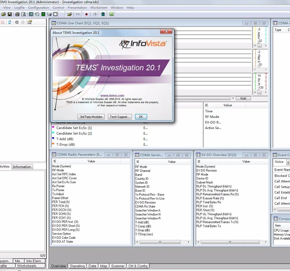Select the Map worksheet tab
Viewport: 290px width, 271px height.
[x=104, y=266]
